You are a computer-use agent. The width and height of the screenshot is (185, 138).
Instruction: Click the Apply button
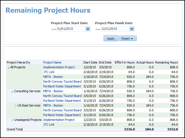(111, 39)
